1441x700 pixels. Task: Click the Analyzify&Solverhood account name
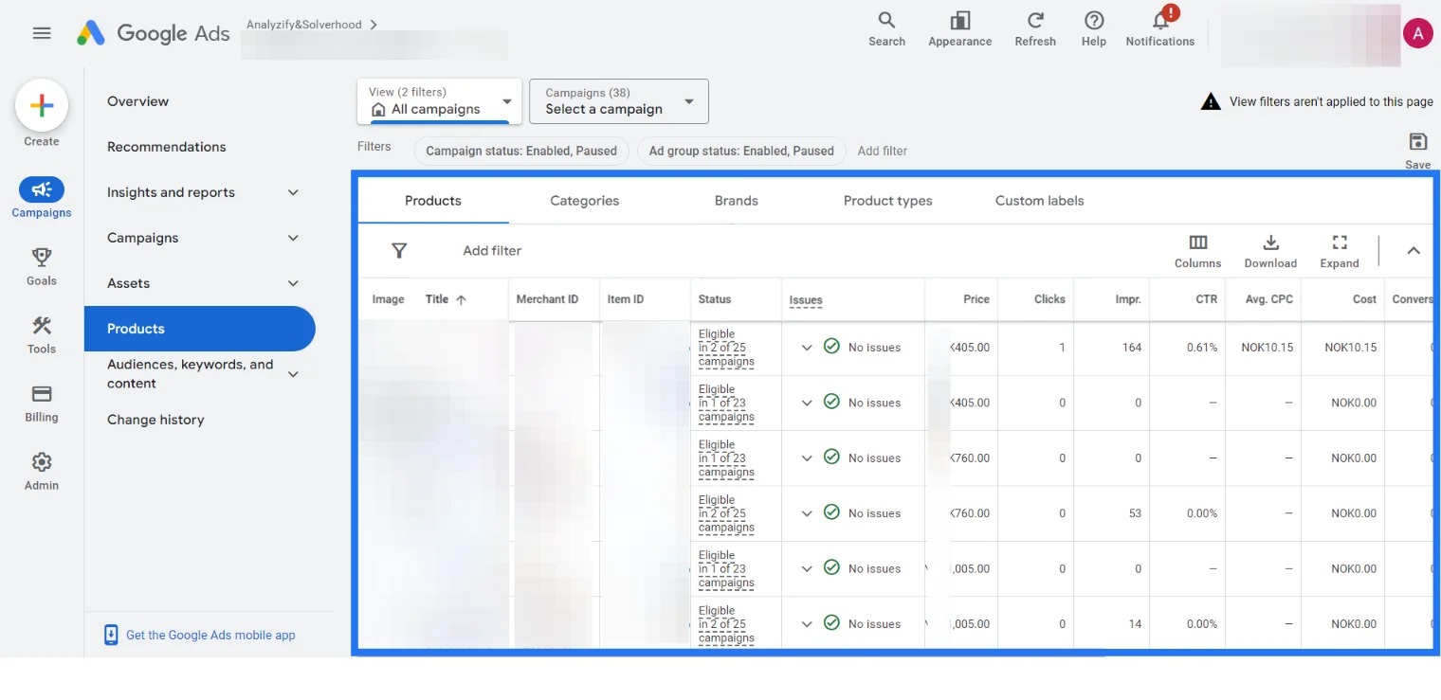pos(303,25)
